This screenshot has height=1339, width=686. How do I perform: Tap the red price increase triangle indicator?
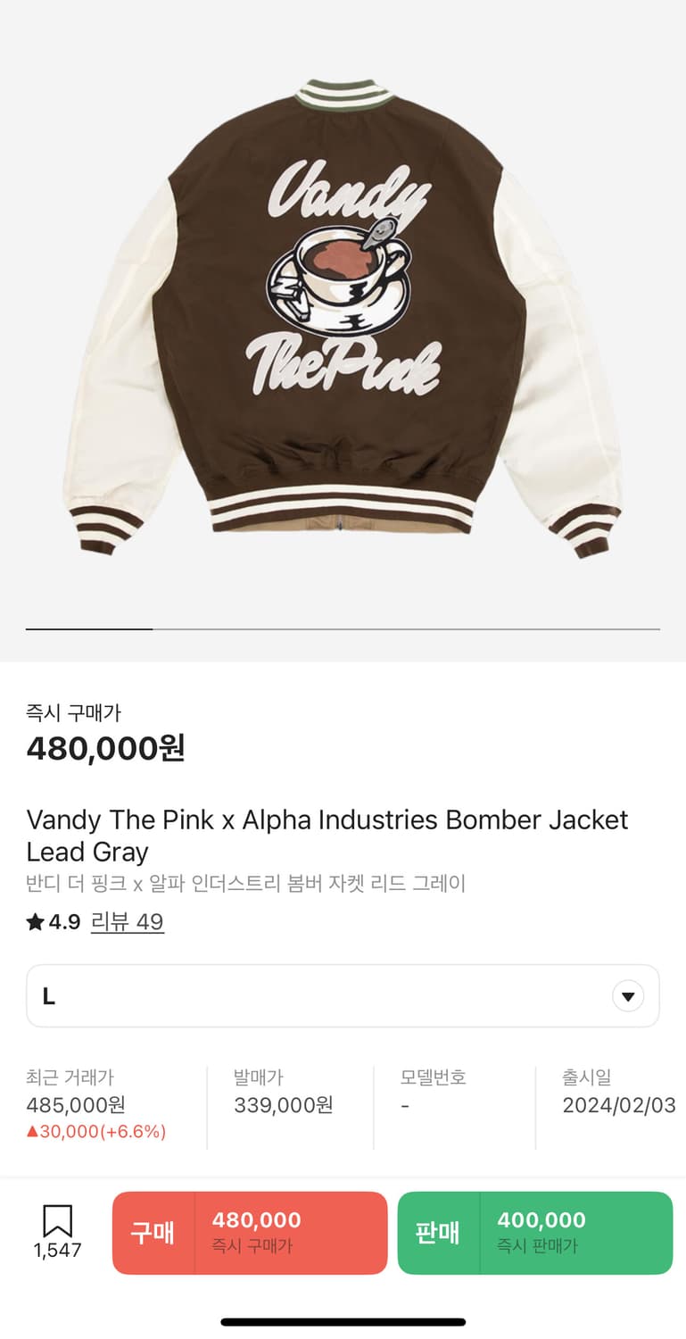coord(32,1132)
